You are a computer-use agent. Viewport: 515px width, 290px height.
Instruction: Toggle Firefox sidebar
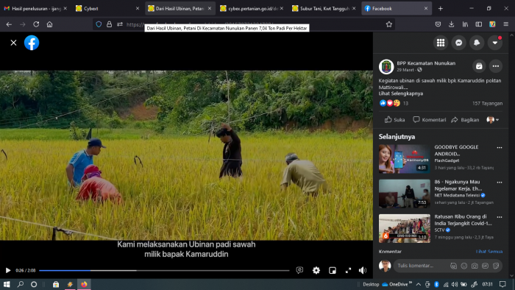point(478,24)
